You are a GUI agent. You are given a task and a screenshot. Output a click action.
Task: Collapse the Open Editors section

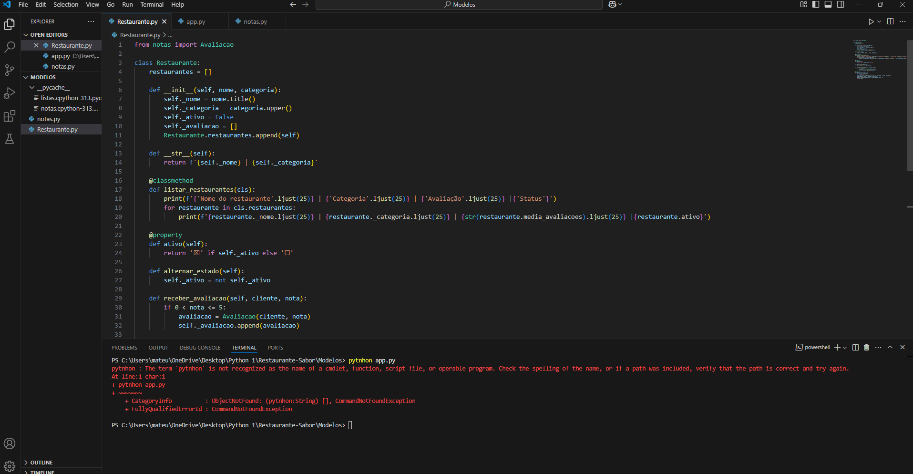[x=26, y=35]
